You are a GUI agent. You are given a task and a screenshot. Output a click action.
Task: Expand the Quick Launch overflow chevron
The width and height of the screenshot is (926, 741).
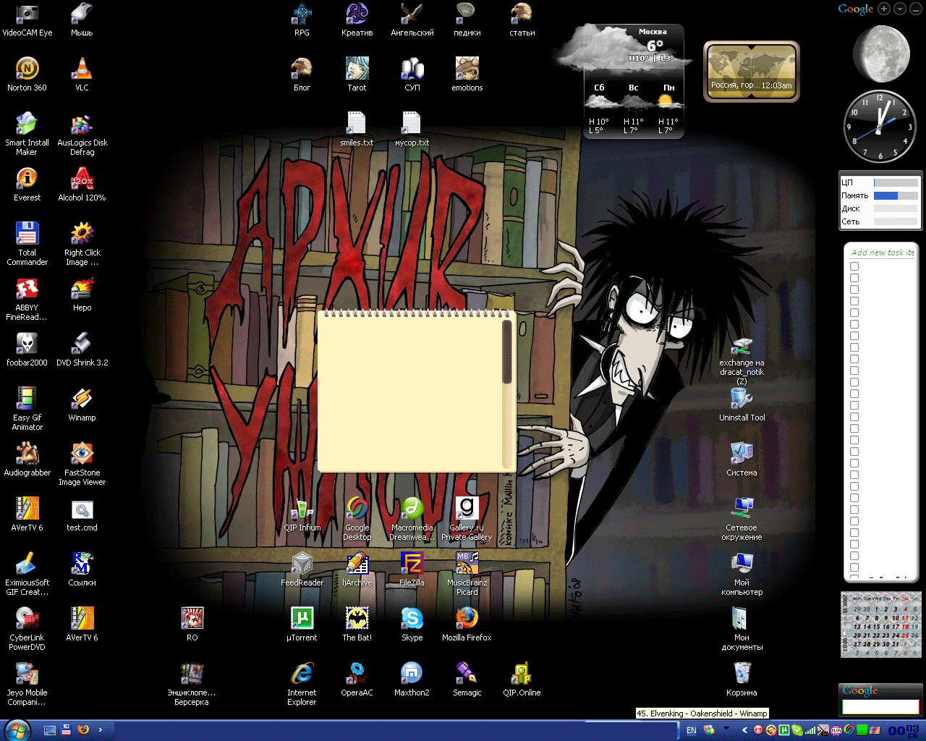coord(100,729)
